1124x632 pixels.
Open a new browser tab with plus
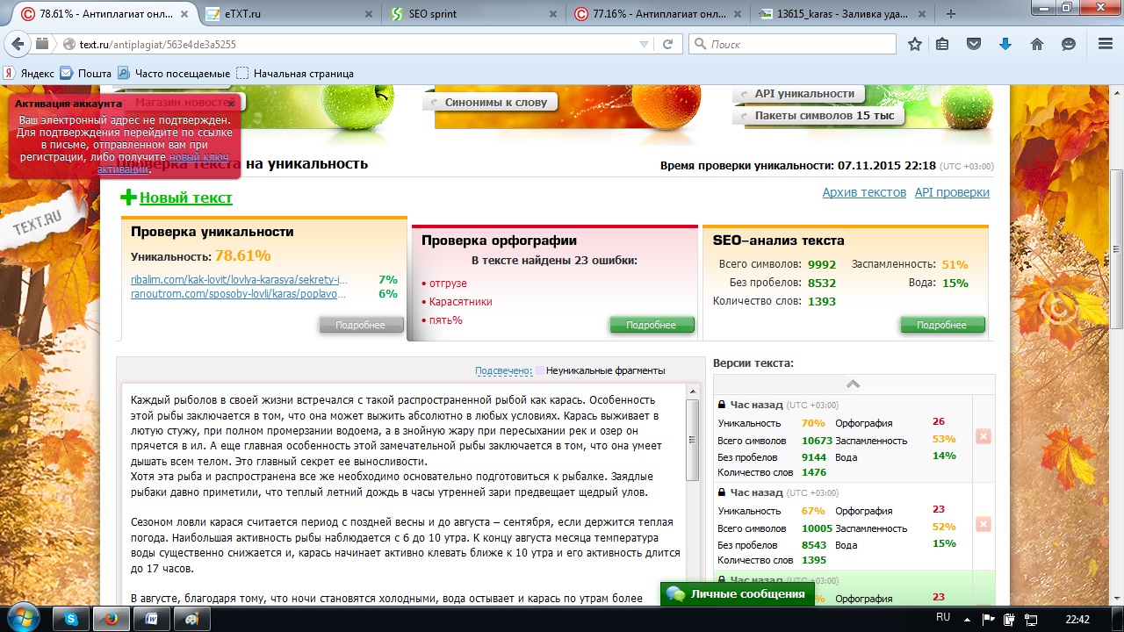point(951,14)
